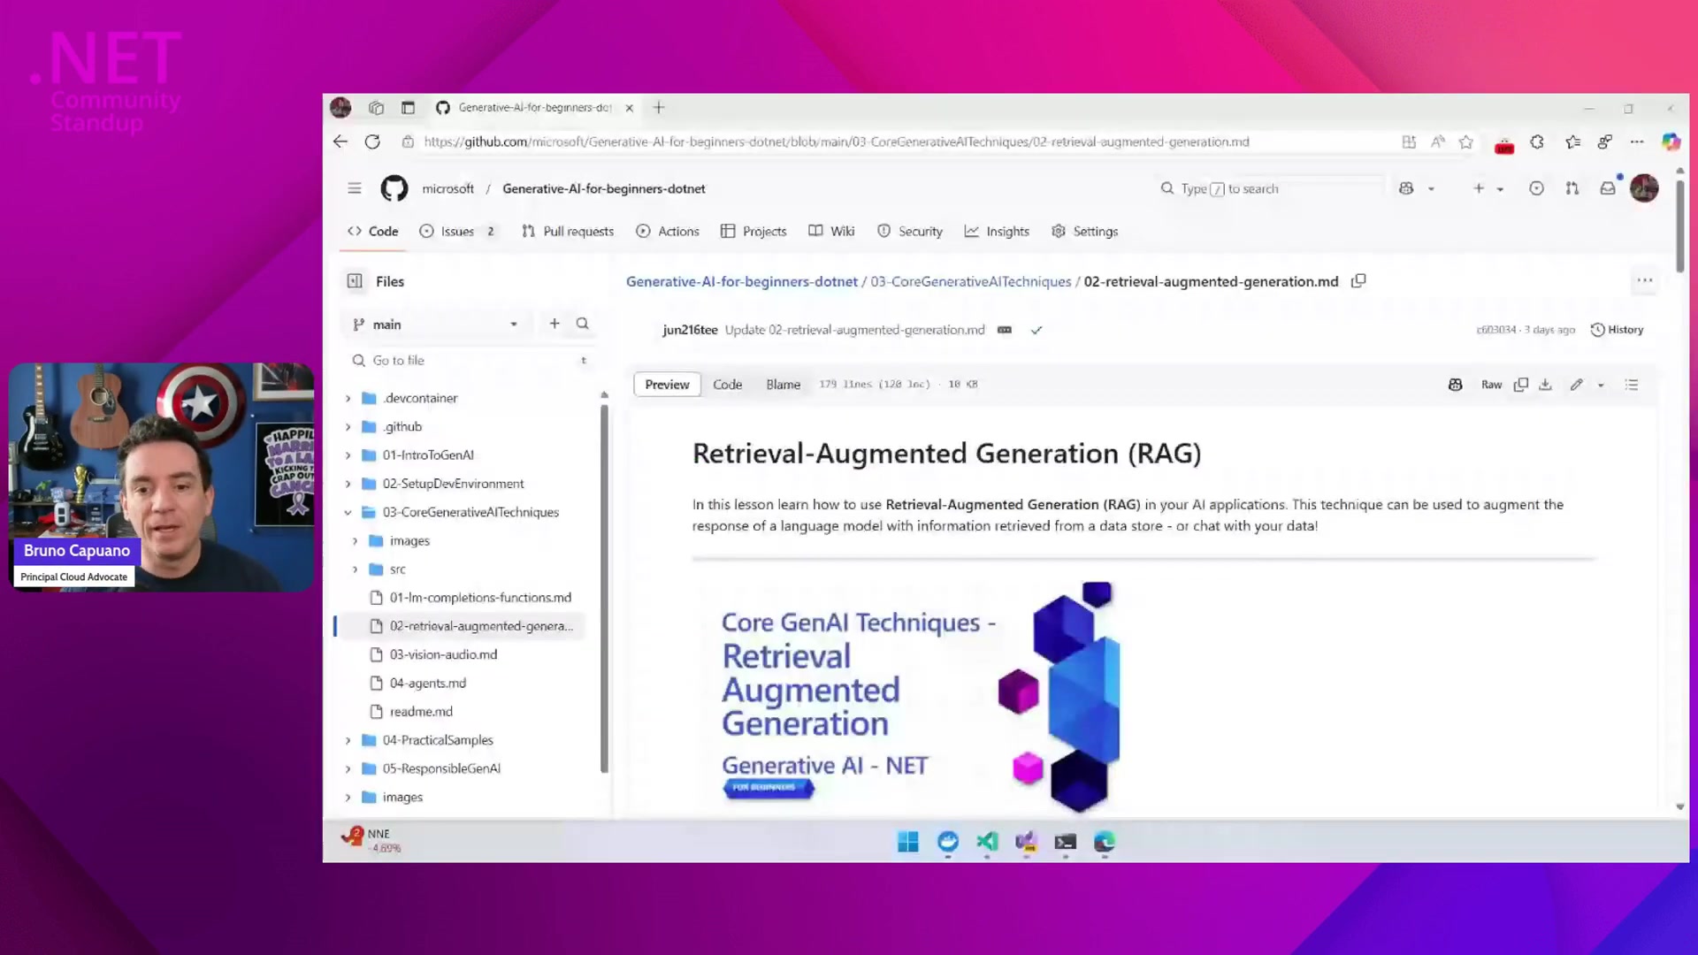Open pull requests icon in GitHub header
This screenshot has width=1698, height=955.
tap(1572, 188)
